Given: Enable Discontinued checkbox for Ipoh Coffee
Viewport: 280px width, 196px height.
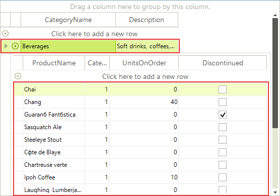Looking at the screenshot, I should tap(223, 177).
